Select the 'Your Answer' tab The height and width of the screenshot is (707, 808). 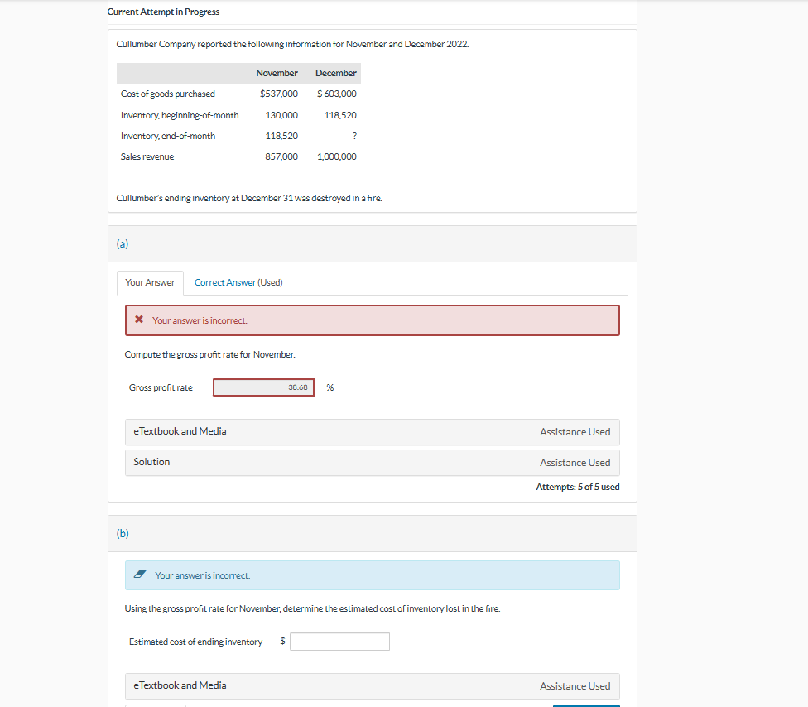click(x=149, y=282)
